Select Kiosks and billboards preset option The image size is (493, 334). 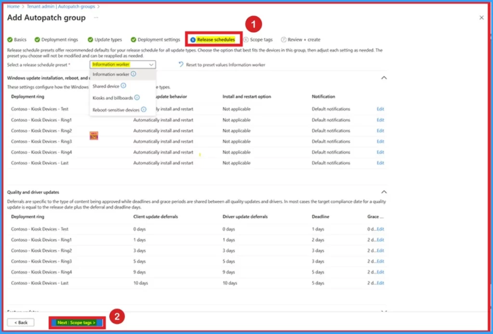[x=113, y=98]
